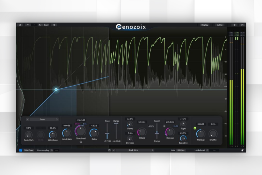Click the Dry Mix 0.0% value field

tap(213, 124)
